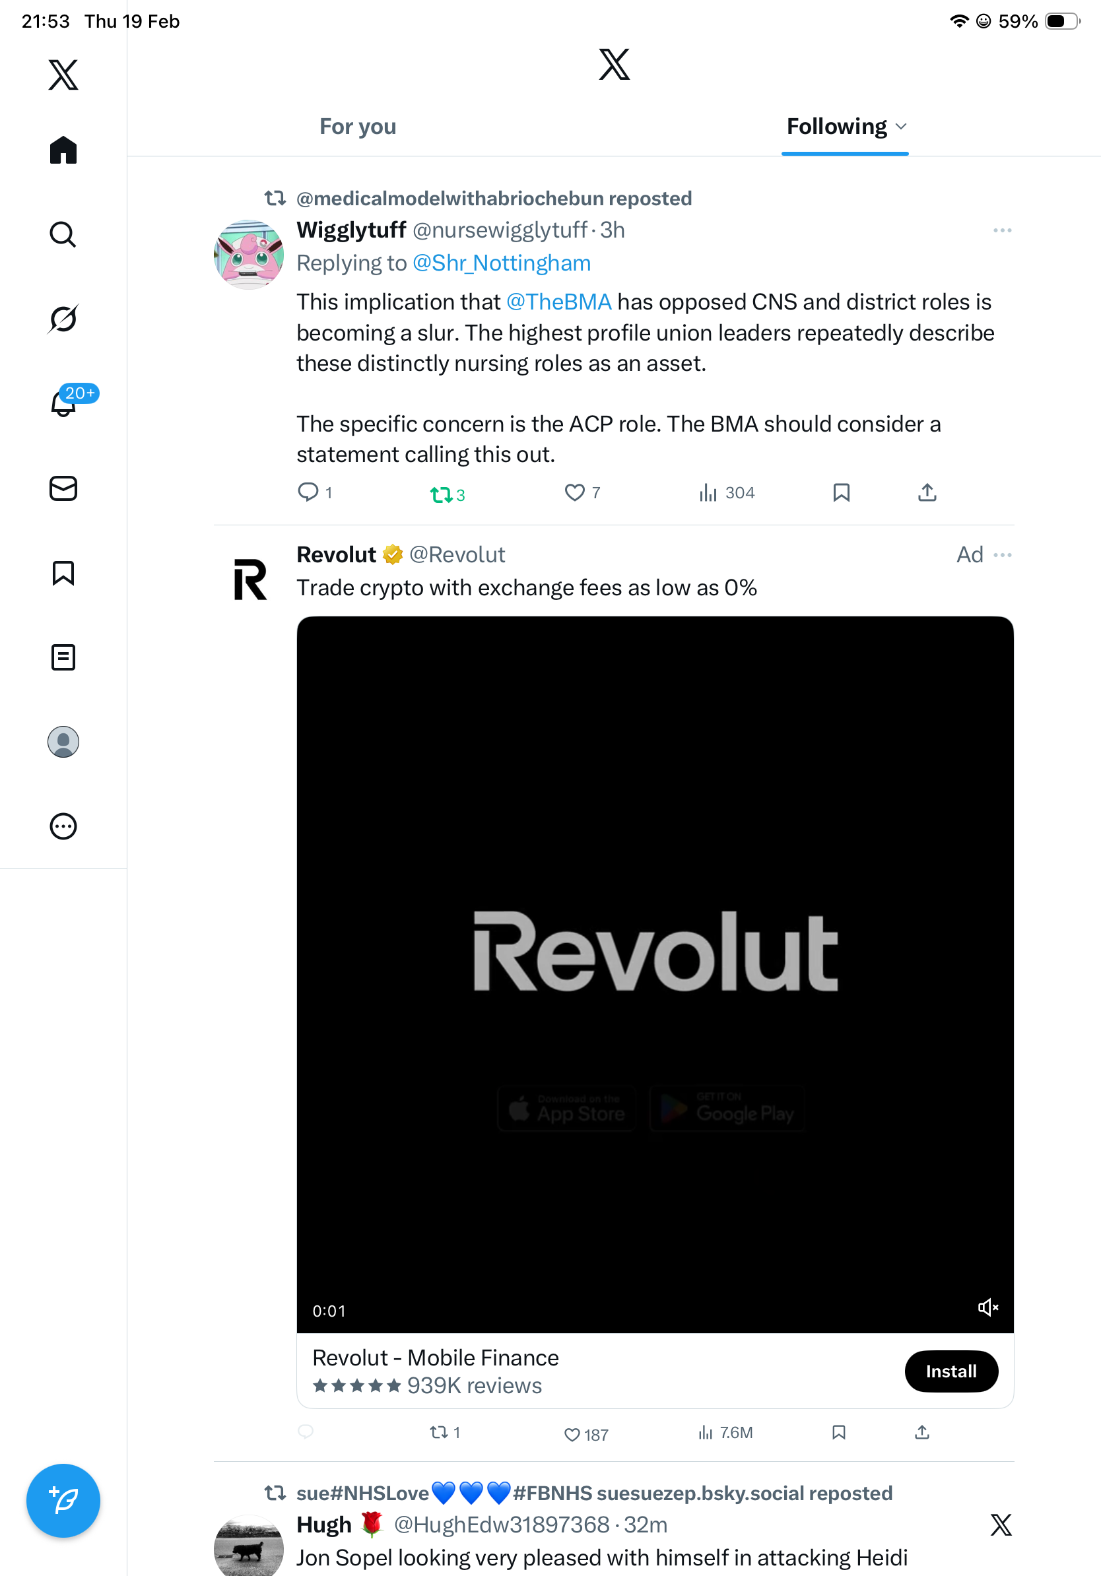Viewport: 1101px width, 1576px height.
Task: Open Lists icon in sidebar
Action: [63, 657]
